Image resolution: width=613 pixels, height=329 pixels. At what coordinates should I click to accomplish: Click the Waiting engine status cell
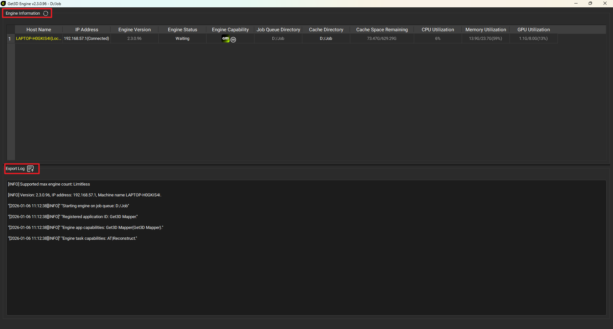[x=182, y=39]
